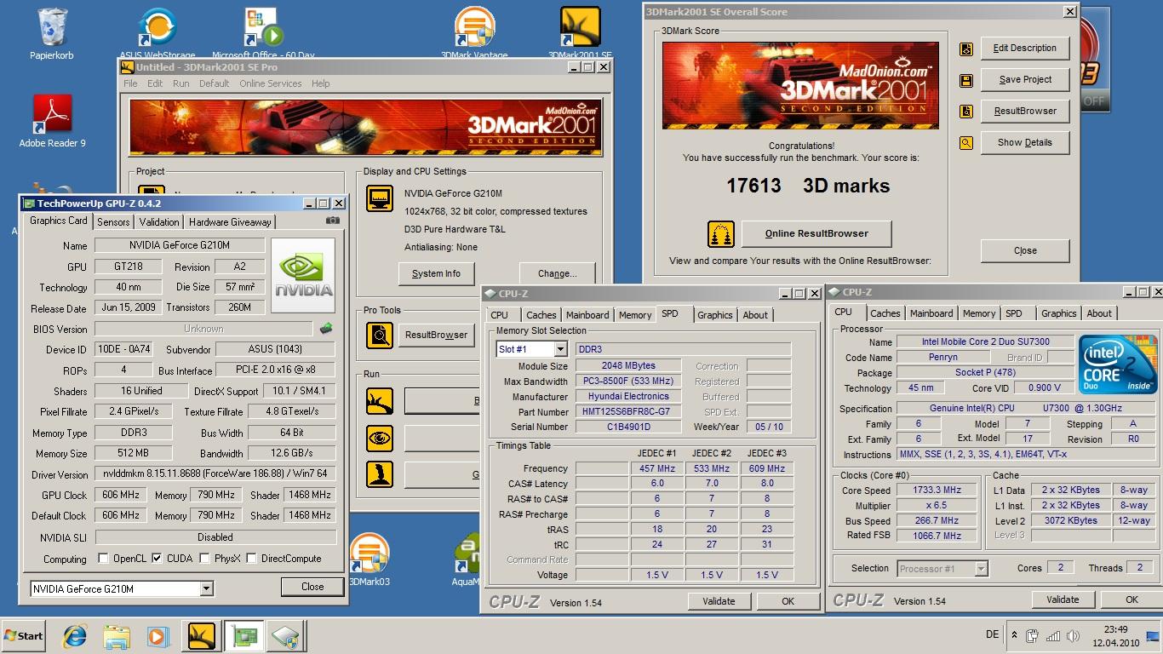
Task: Click Online ResultBrowser button
Action: coord(816,233)
